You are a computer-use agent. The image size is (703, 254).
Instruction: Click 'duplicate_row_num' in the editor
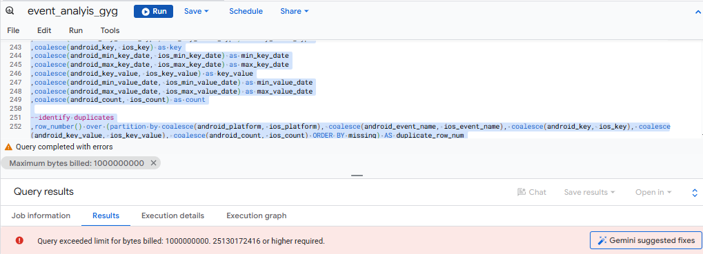[430, 135]
